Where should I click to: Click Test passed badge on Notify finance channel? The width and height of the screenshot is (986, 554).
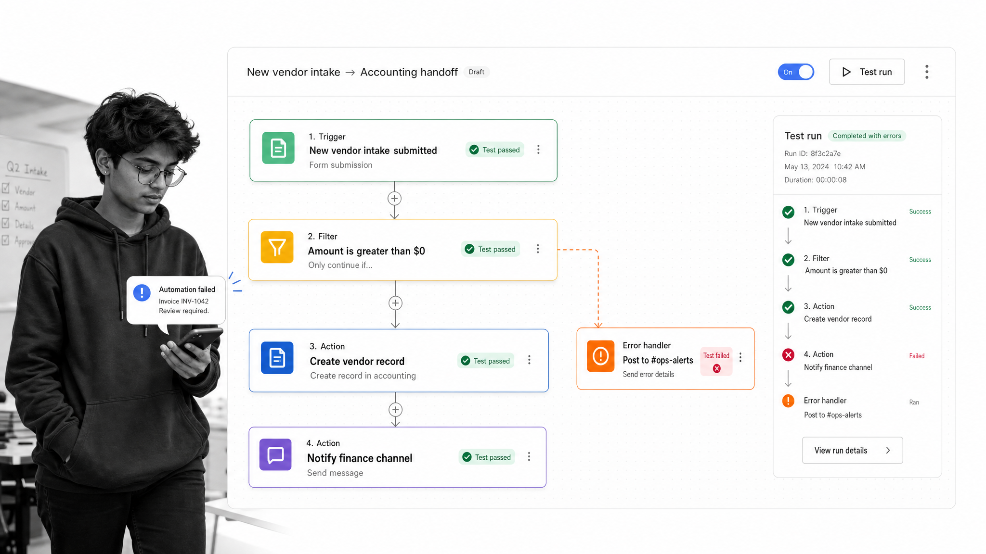pos(487,457)
